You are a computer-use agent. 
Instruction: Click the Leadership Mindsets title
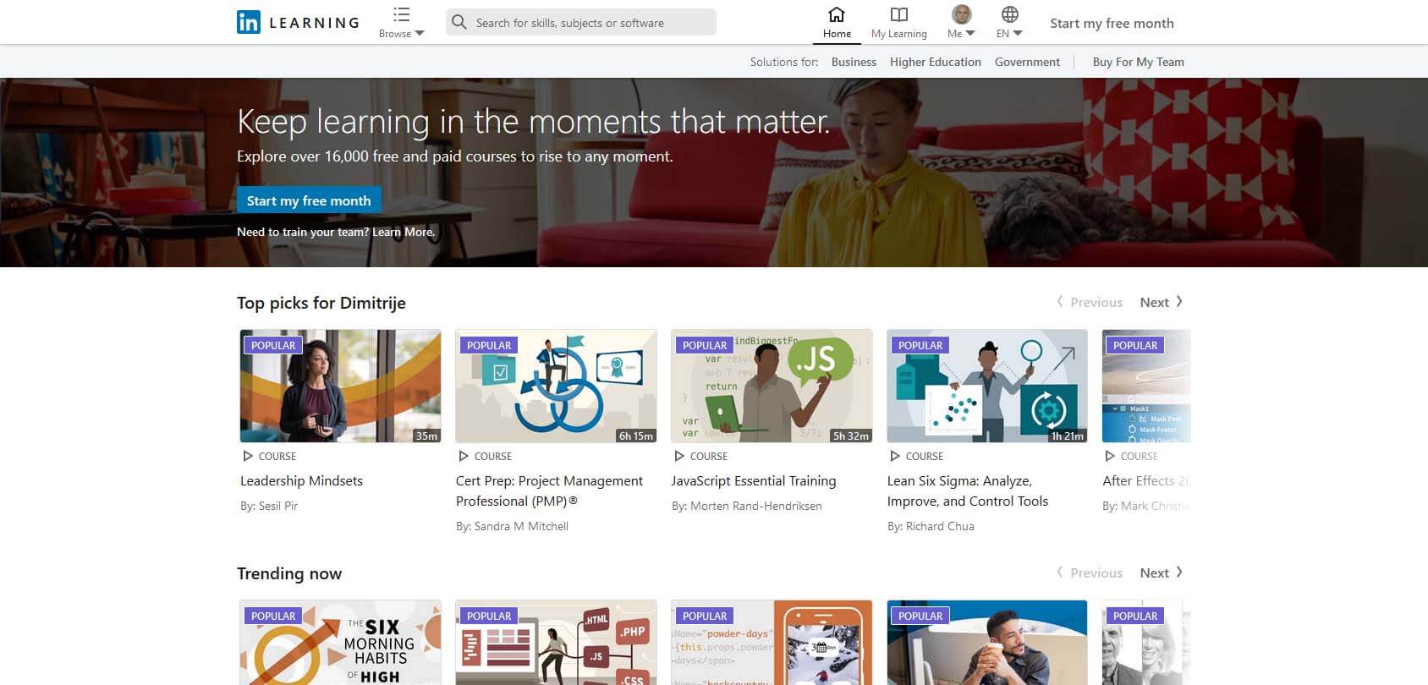pyautogui.click(x=301, y=480)
